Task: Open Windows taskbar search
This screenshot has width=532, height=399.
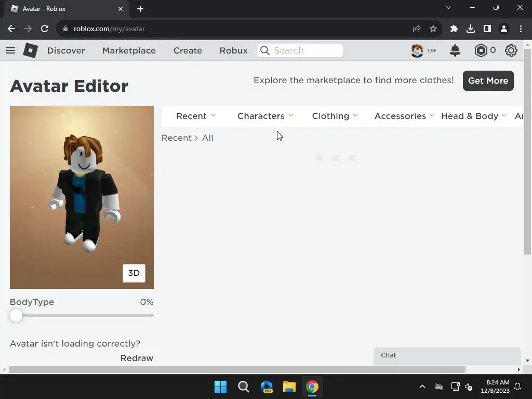Action: (x=244, y=387)
